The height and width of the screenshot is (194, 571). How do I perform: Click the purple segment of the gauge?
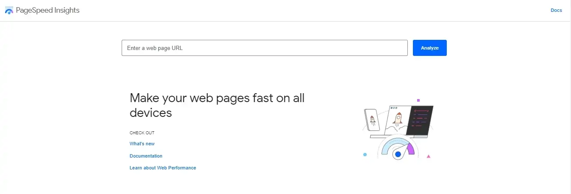coord(410,149)
